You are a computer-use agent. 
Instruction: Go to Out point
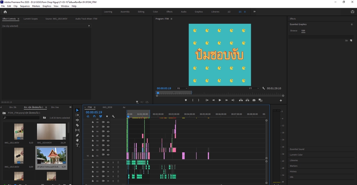click(233, 100)
